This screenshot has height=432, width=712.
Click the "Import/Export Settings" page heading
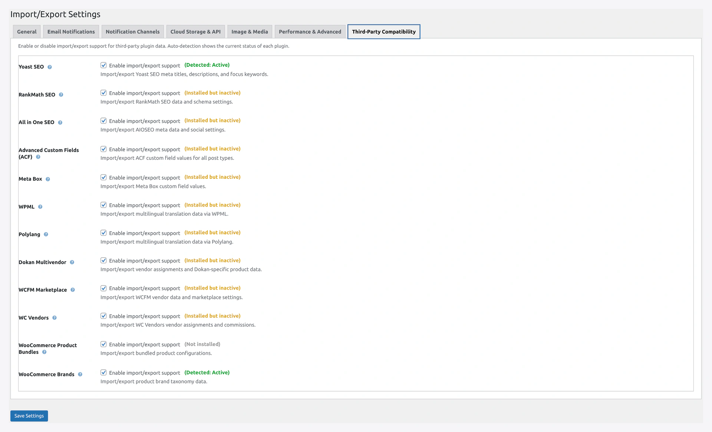pyautogui.click(x=55, y=14)
